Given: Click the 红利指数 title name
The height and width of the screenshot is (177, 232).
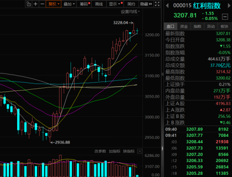Looking at the screenshot, I should pos(207,6).
